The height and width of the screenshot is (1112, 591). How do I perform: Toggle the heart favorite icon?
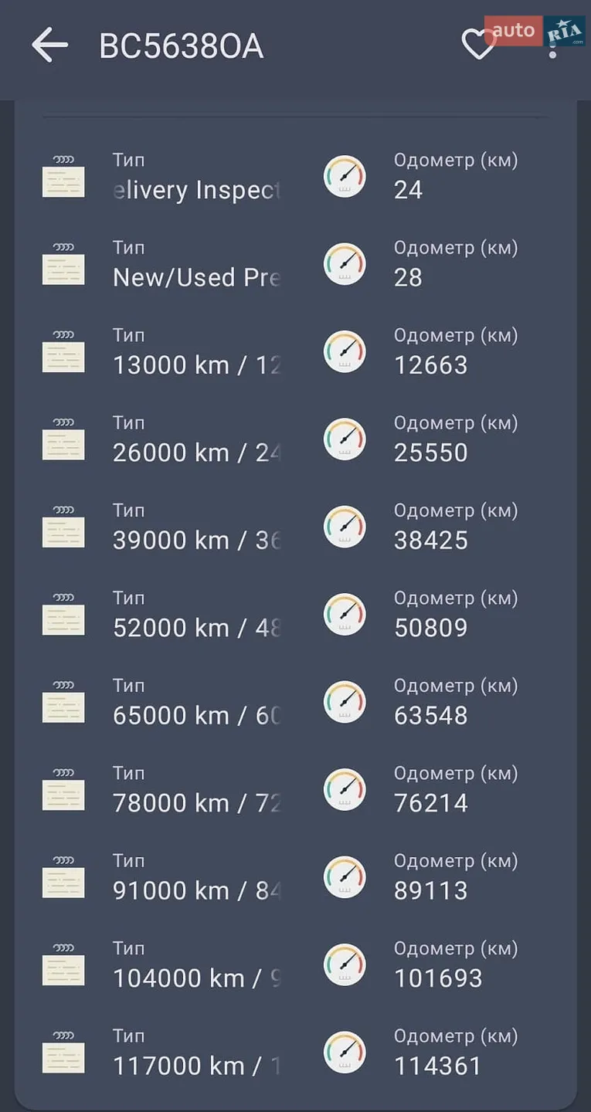tap(478, 45)
